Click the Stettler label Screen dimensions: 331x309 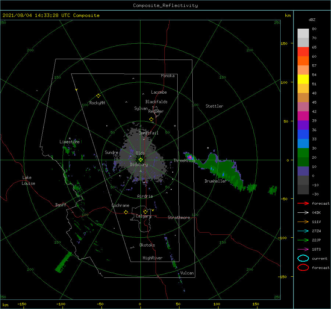click(214, 106)
